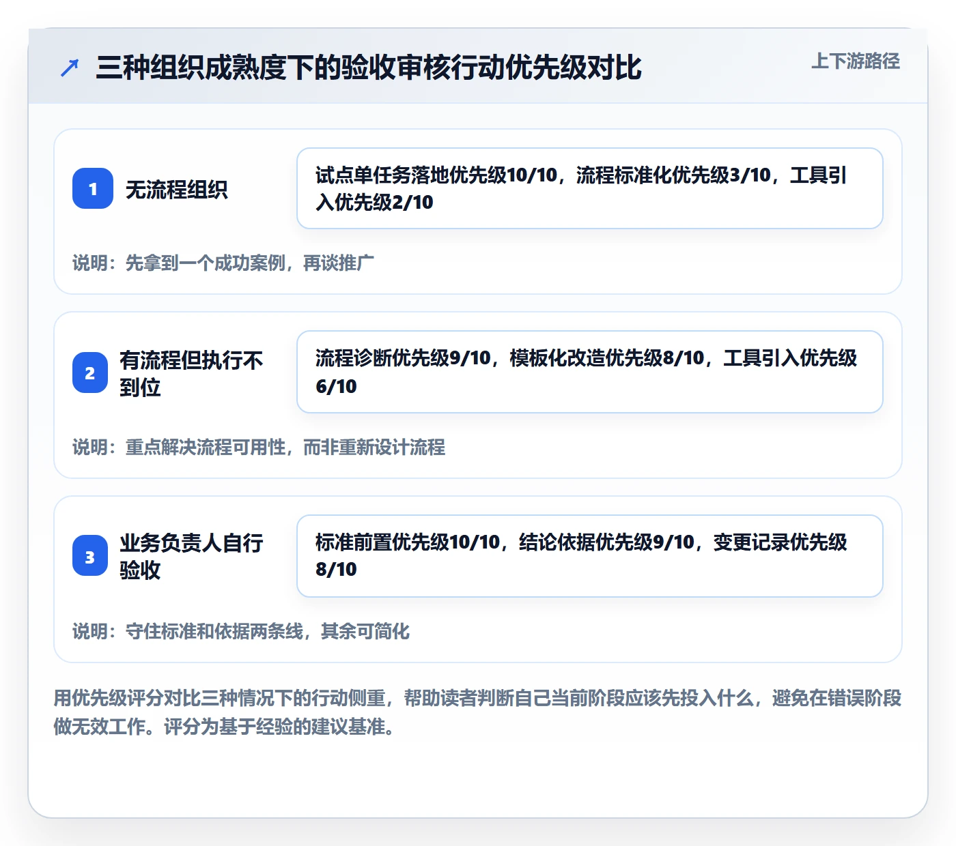Click the numbered badge 3 for 业务负责人自行验收

pos(90,556)
